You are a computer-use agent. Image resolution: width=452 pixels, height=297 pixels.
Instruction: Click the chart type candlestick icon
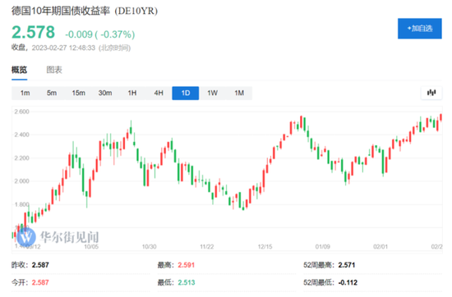pyautogui.click(x=431, y=93)
